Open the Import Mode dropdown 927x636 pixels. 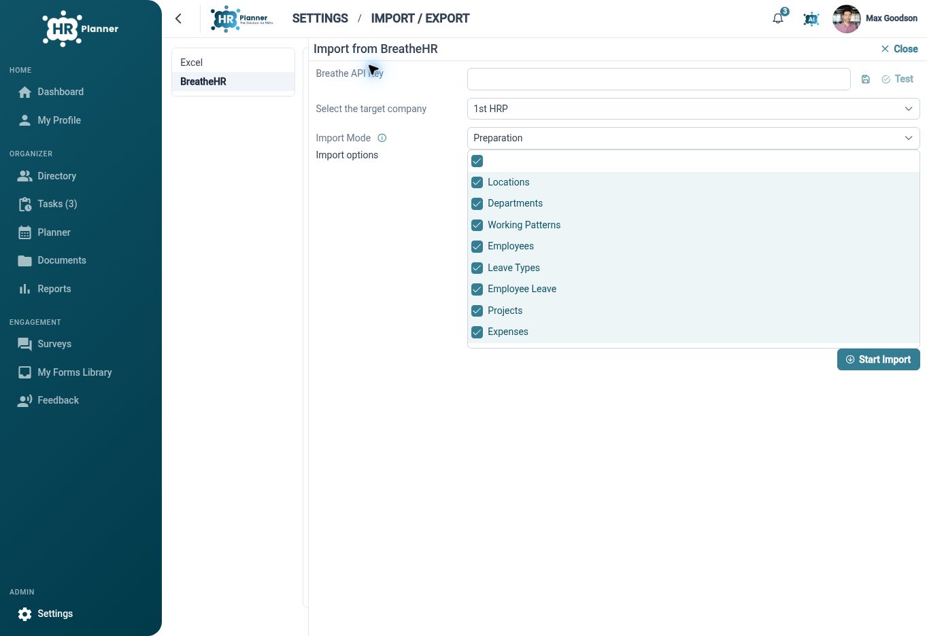(x=693, y=138)
